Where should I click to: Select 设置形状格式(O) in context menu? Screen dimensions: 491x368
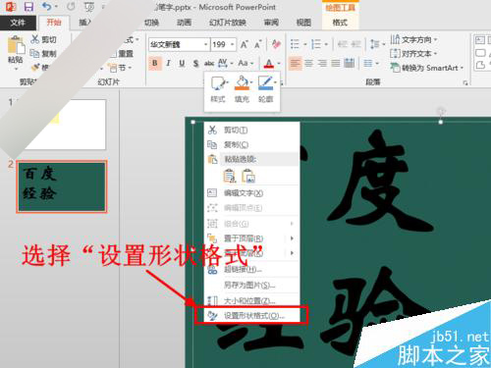click(251, 316)
